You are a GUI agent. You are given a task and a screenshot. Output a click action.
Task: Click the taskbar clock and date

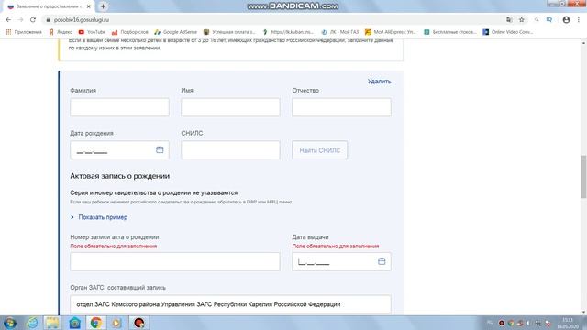(568, 323)
